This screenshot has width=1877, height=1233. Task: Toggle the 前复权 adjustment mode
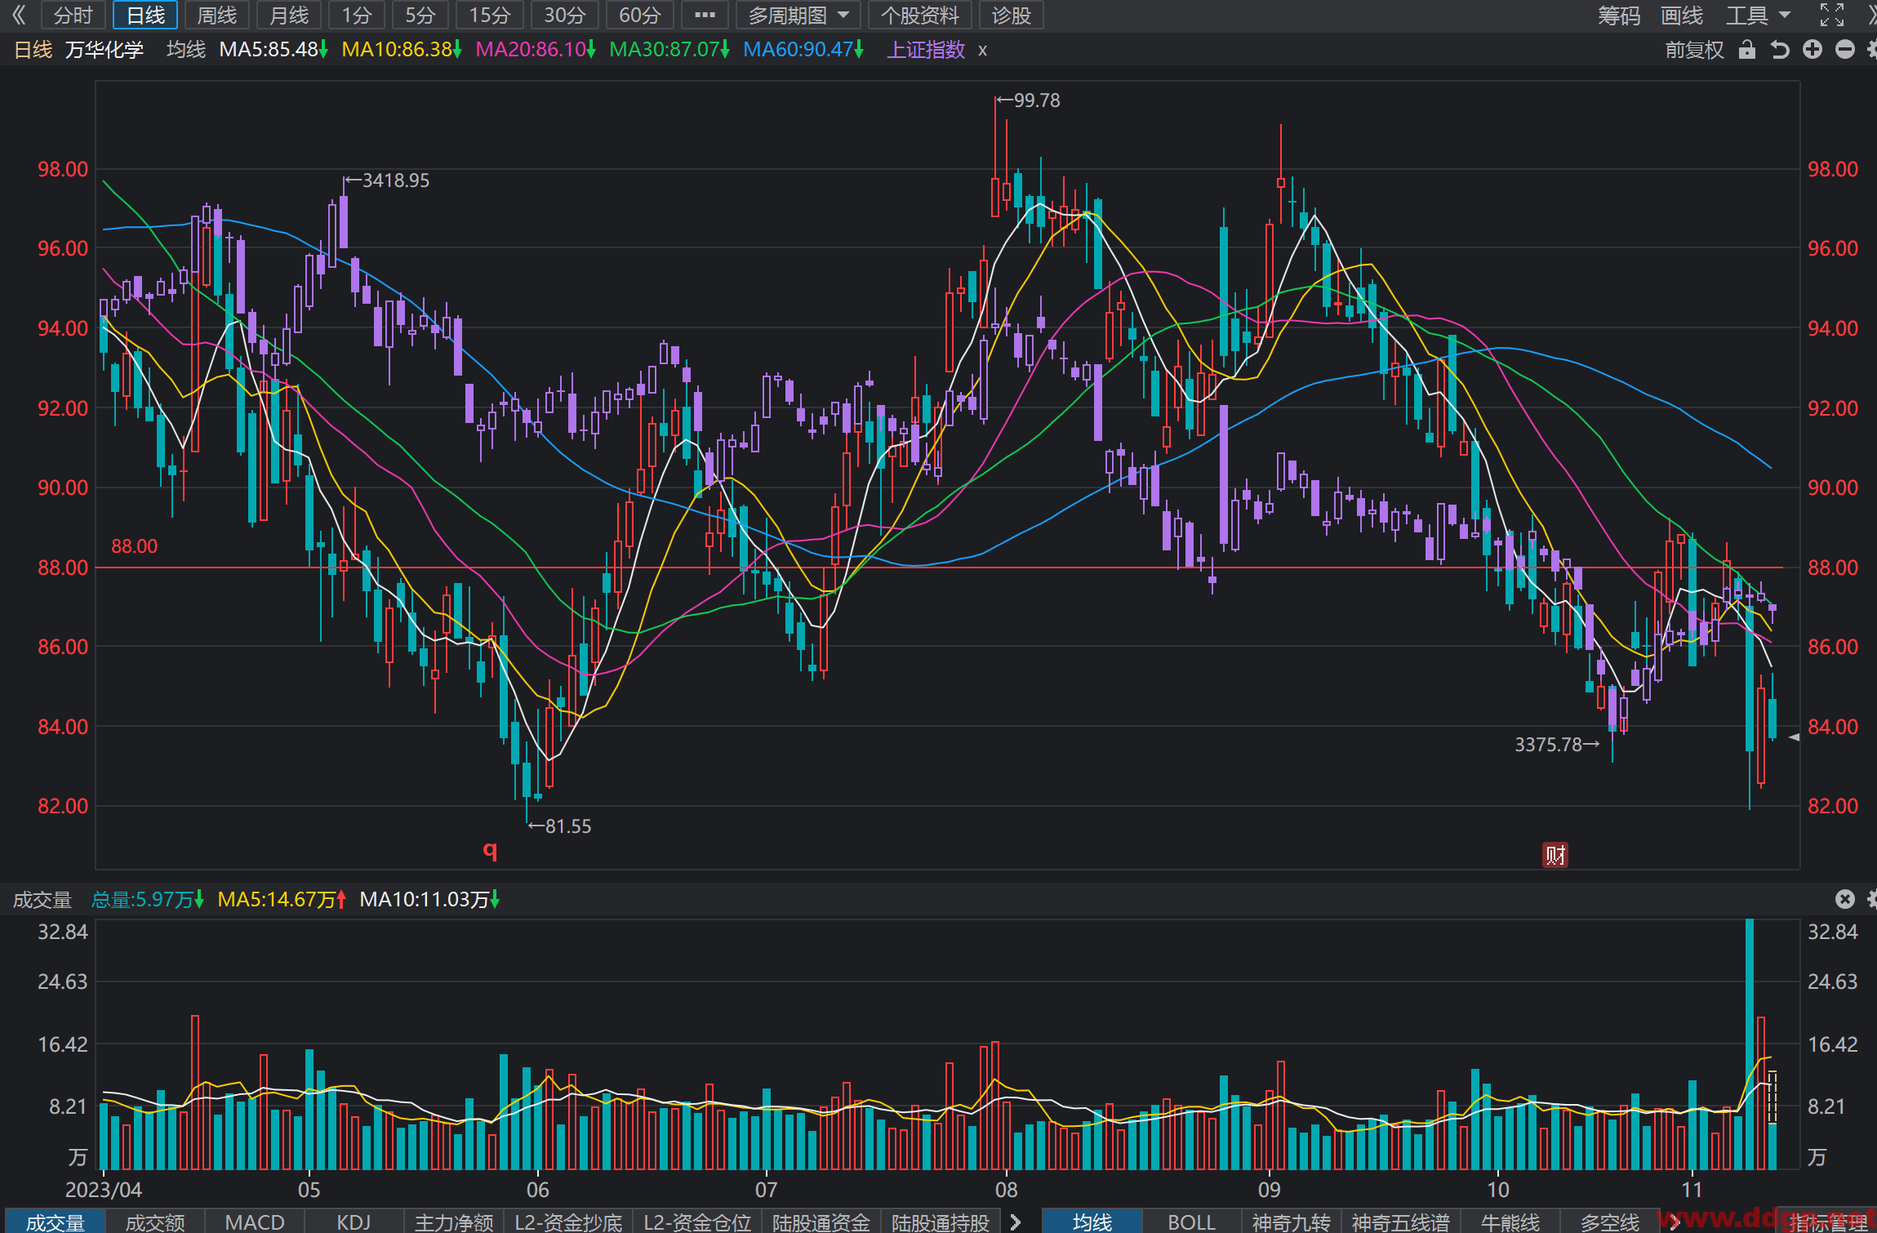pyautogui.click(x=1694, y=50)
